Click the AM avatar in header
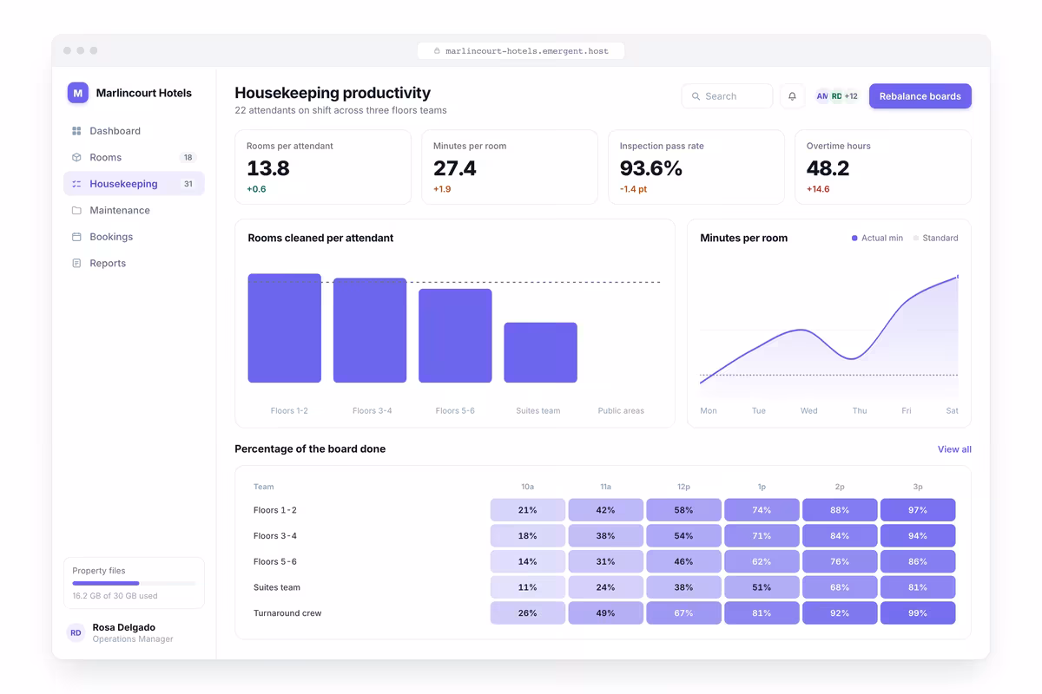1042x694 pixels. pos(821,96)
